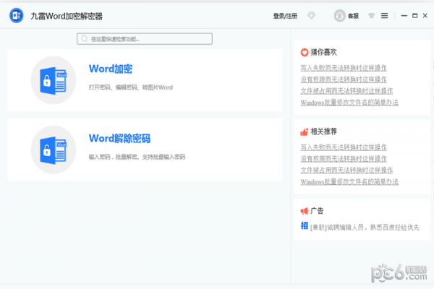Screen dimensions: 434x289
Task: Click the 猜你喜欢 heart icon
Action: [305, 52]
